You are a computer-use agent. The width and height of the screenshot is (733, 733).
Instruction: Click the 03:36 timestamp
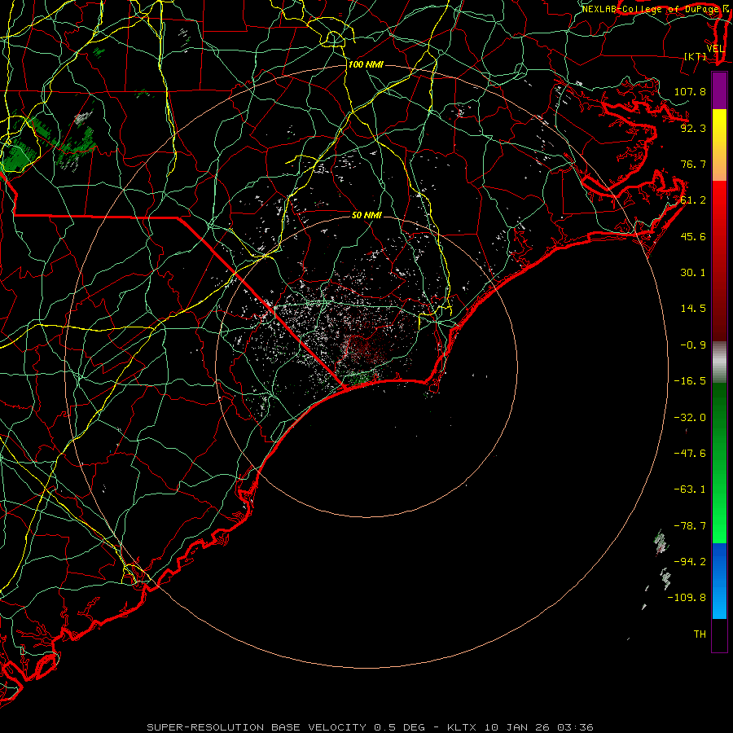click(575, 727)
